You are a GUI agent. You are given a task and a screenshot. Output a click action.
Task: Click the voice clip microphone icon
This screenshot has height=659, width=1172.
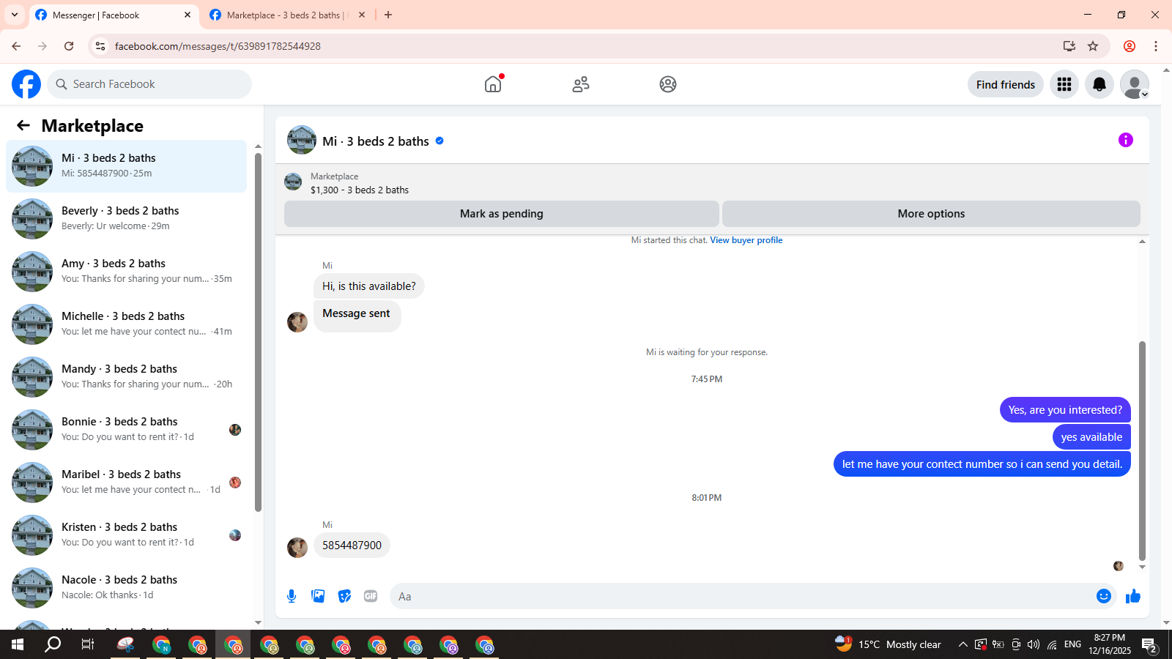pyautogui.click(x=292, y=596)
